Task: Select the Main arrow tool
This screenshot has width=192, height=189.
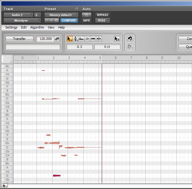Action: click(70, 39)
